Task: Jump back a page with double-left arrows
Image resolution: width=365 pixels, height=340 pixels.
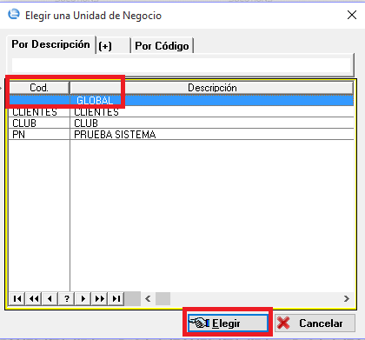Action: coord(34,298)
